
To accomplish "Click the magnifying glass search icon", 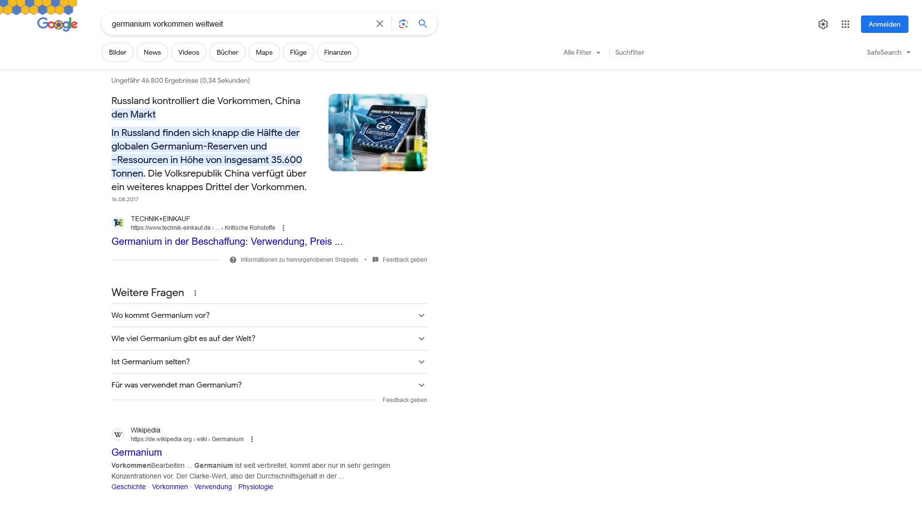I will 422,24.
